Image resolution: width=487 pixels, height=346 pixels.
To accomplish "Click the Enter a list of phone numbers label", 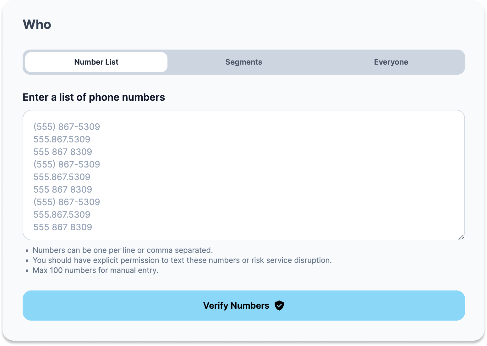I will coord(94,97).
